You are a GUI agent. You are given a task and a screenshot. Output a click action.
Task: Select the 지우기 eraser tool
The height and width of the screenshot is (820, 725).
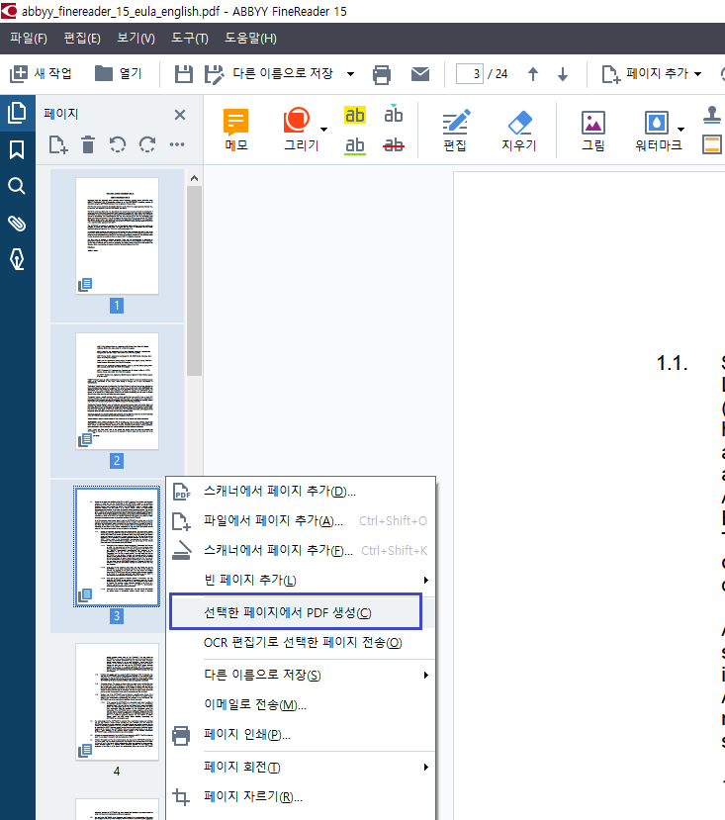(x=519, y=131)
